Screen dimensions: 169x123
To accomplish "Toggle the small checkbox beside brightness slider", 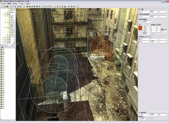I will pos(151,33).
